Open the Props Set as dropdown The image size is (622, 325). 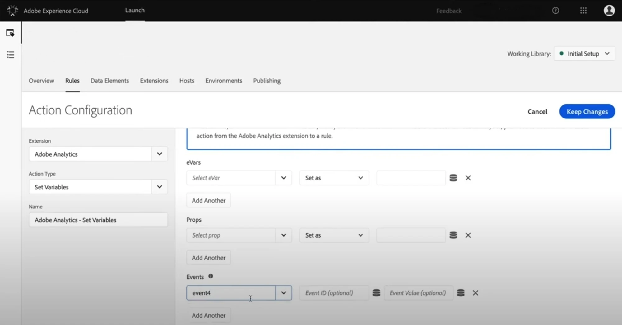point(334,235)
